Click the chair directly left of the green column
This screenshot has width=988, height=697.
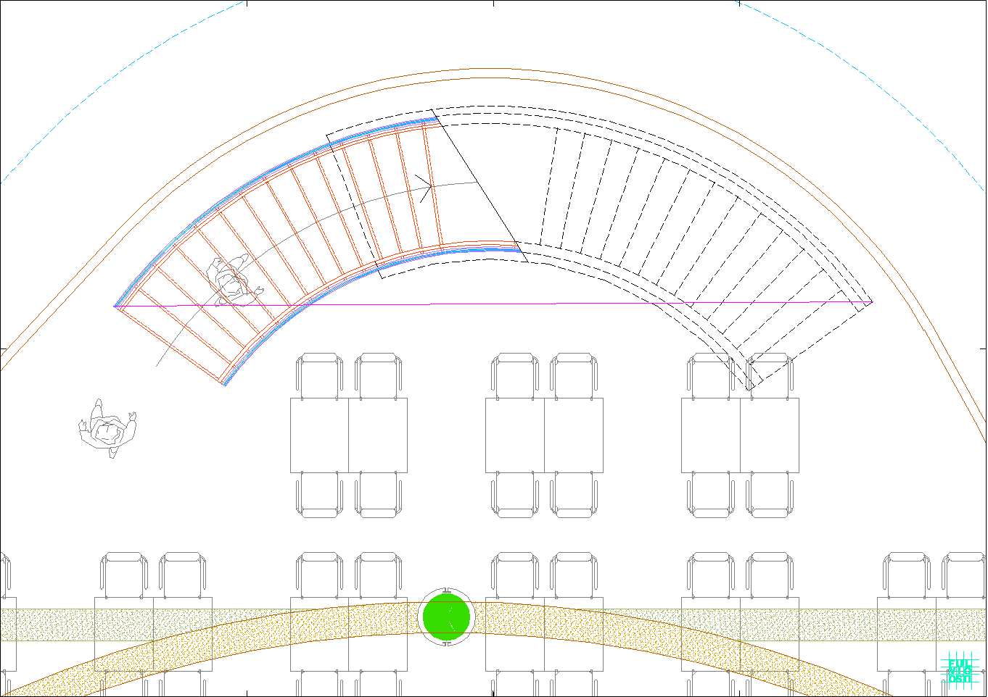pos(378,575)
